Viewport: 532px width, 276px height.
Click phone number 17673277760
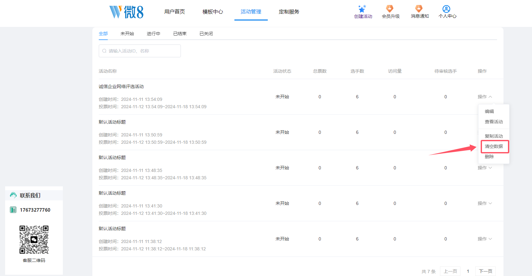coord(35,210)
